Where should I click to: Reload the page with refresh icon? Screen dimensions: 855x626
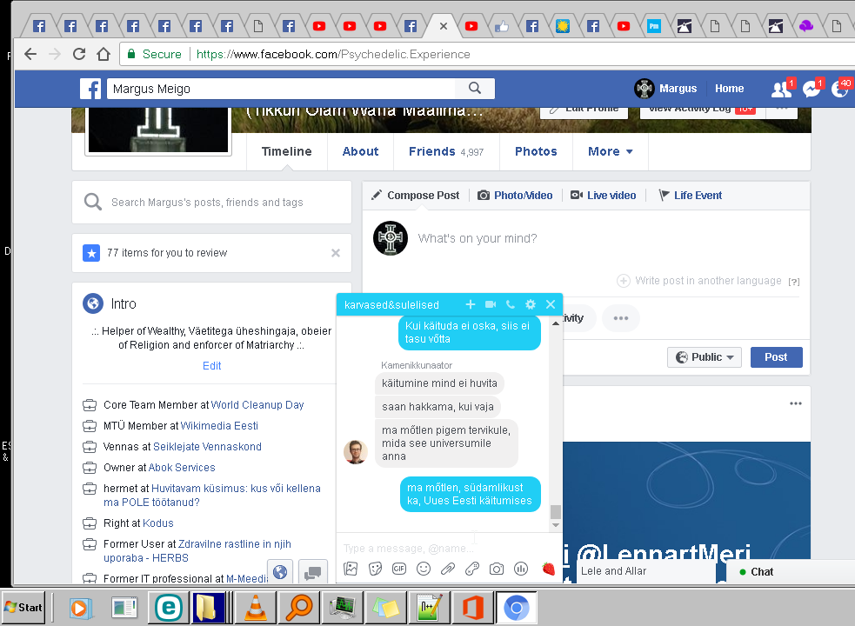point(79,54)
